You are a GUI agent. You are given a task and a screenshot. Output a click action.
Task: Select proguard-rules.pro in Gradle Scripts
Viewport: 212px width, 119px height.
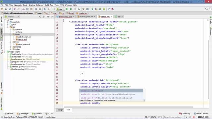[19, 62]
